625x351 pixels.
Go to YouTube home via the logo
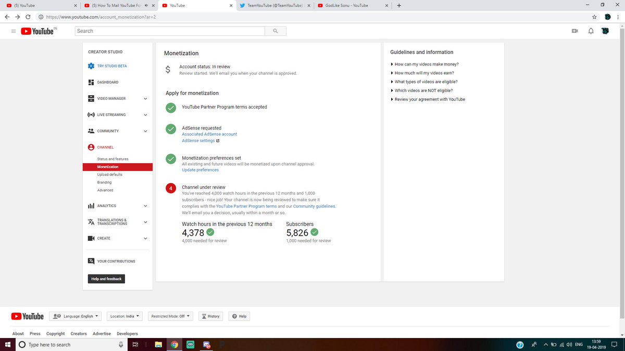click(x=37, y=31)
